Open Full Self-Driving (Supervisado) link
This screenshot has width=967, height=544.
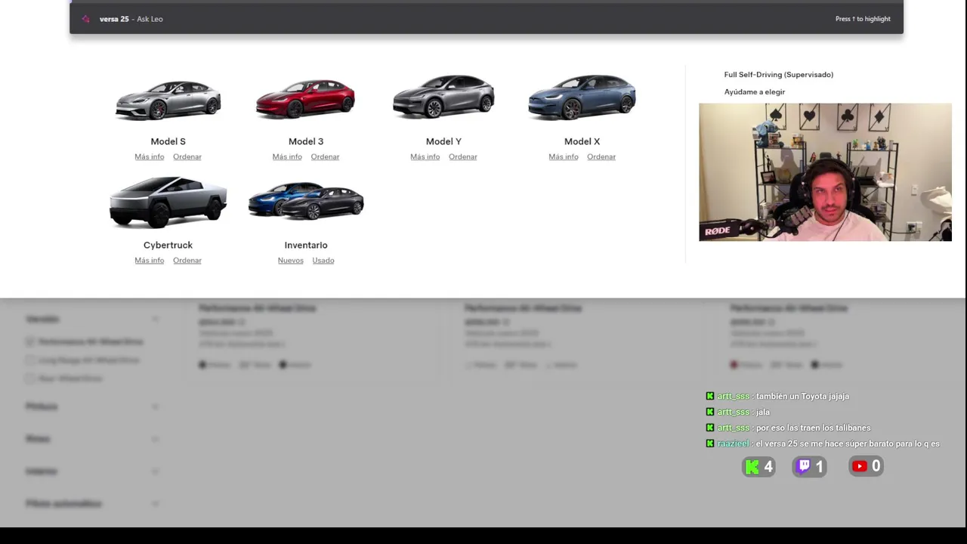click(x=778, y=75)
